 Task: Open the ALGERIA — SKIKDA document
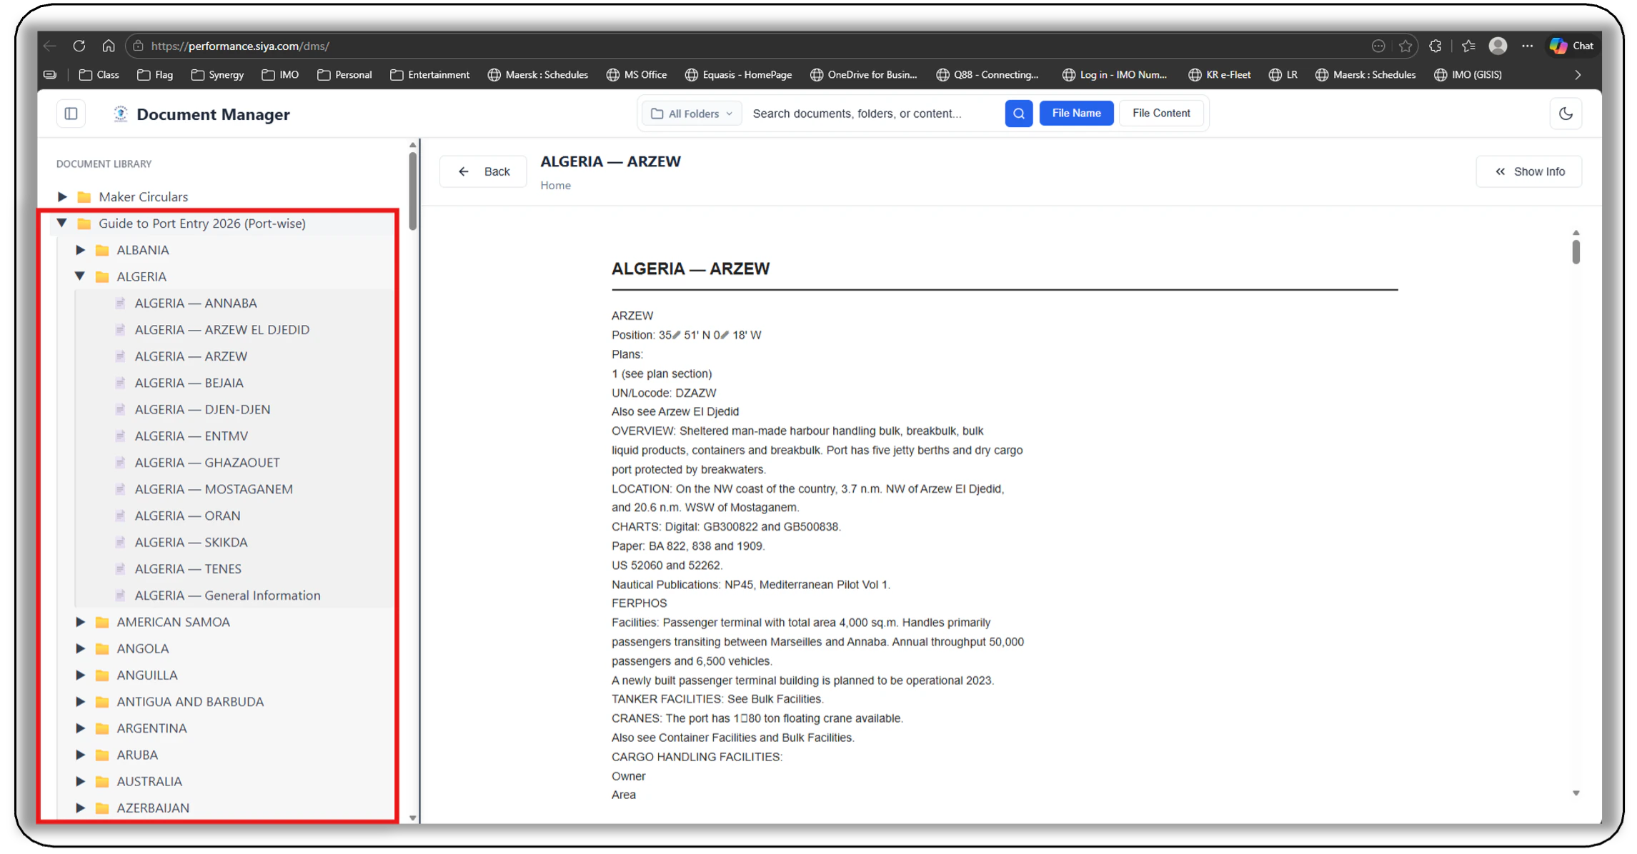click(x=191, y=543)
